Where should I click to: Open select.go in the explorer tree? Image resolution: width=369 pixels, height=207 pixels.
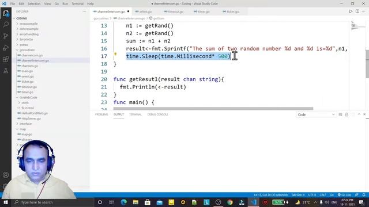(x=28, y=76)
